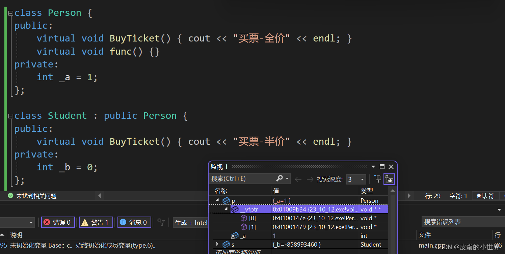Toggle the 警告 1 warnings filter

[x=96, y=222]
